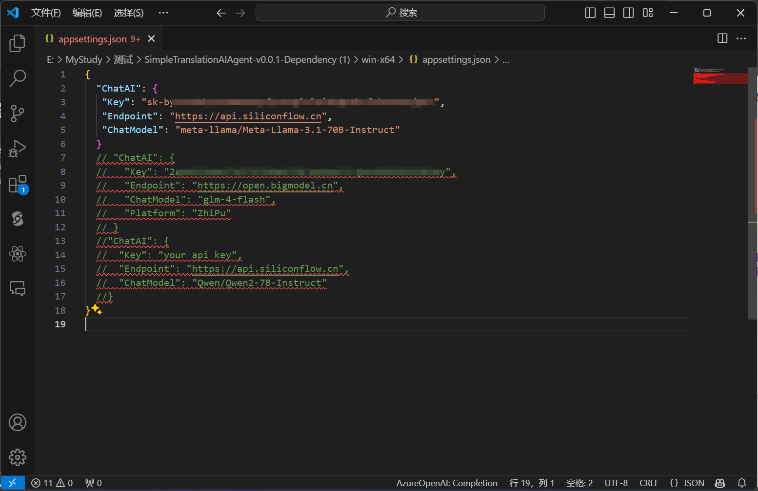Go back with the left arrow

pos(221,13)
